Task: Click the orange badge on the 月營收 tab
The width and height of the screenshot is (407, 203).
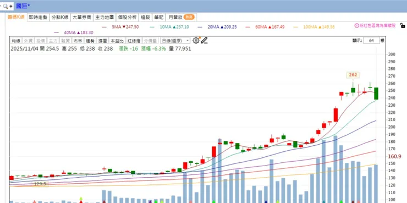Action: click(189, 18)
